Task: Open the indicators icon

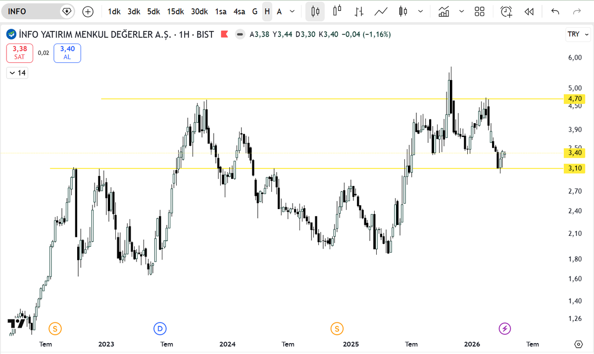Action: pos(444,11)
